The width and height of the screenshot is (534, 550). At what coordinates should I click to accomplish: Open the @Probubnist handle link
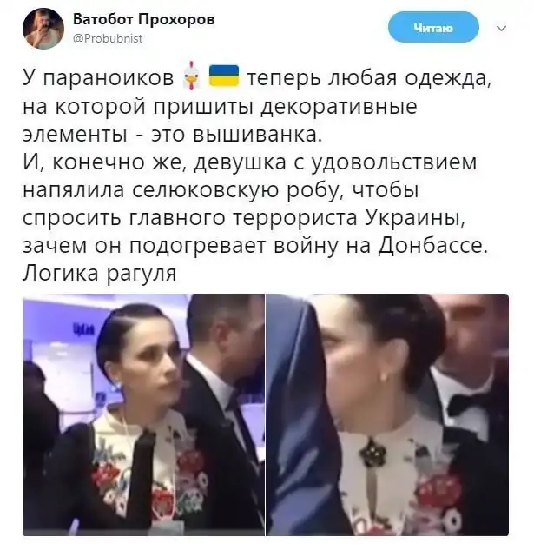coord(108,38)
